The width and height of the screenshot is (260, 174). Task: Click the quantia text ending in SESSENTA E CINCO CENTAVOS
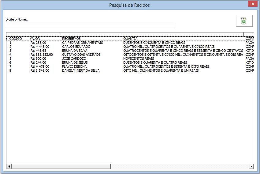(183, 51)
